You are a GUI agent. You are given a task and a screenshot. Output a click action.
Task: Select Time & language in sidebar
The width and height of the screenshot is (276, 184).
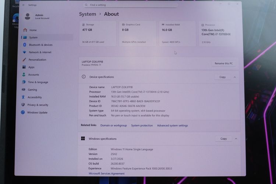38,82
